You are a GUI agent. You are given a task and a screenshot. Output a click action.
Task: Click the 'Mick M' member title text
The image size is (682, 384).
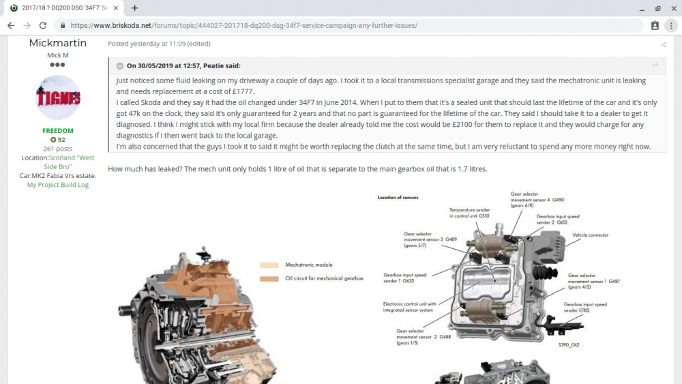(x=58, y=55)
